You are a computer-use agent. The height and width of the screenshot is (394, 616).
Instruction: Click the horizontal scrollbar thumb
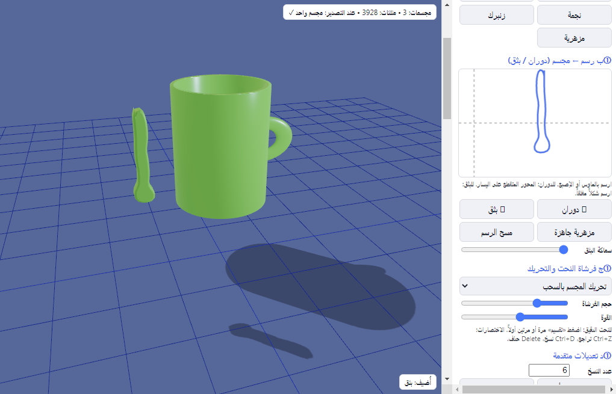click(x=534, y=389)
